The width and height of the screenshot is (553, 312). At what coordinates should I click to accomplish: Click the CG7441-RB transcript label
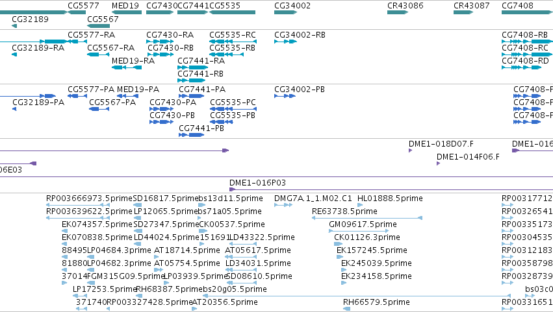pos(200,74)
